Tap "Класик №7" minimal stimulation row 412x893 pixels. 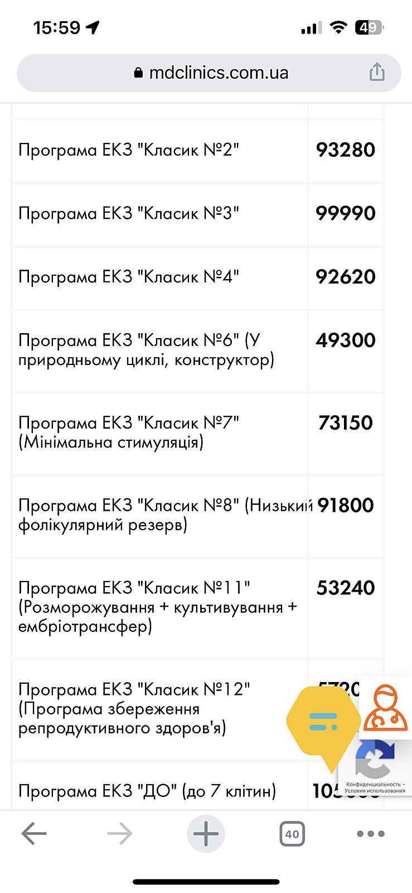click(129, 433)
